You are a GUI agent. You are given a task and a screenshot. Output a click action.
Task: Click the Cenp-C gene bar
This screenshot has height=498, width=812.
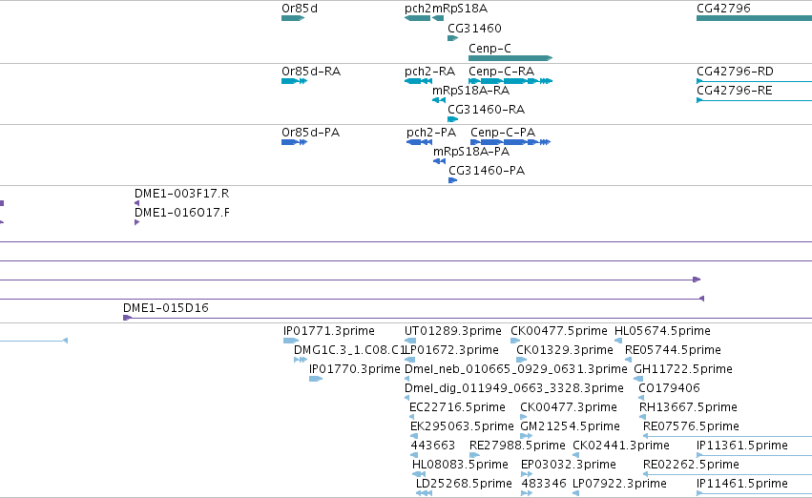click(510, 58)
